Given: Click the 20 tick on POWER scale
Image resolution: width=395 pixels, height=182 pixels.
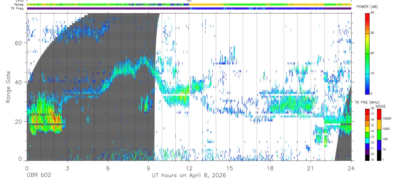Looking at the screenshot, I should (x=372, y=53).
